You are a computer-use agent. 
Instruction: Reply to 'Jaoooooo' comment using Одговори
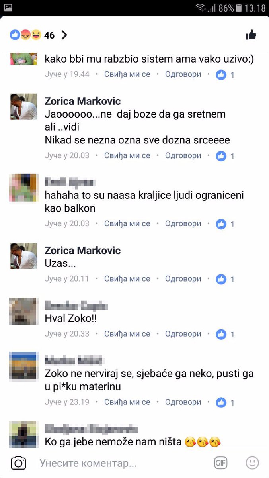[183, 155]
